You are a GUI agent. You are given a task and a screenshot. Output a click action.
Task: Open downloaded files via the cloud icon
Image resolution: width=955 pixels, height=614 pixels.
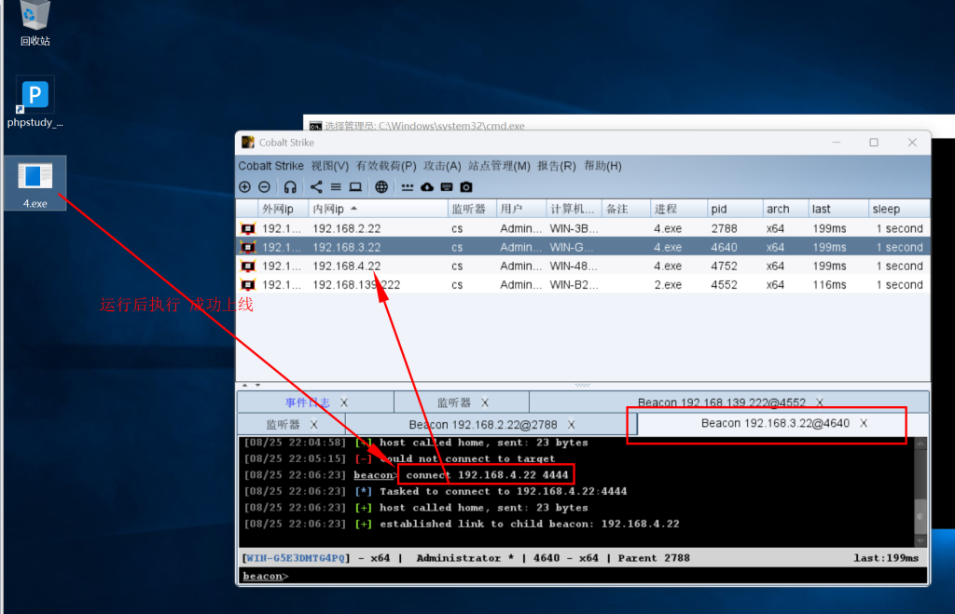tap(427, 187)
